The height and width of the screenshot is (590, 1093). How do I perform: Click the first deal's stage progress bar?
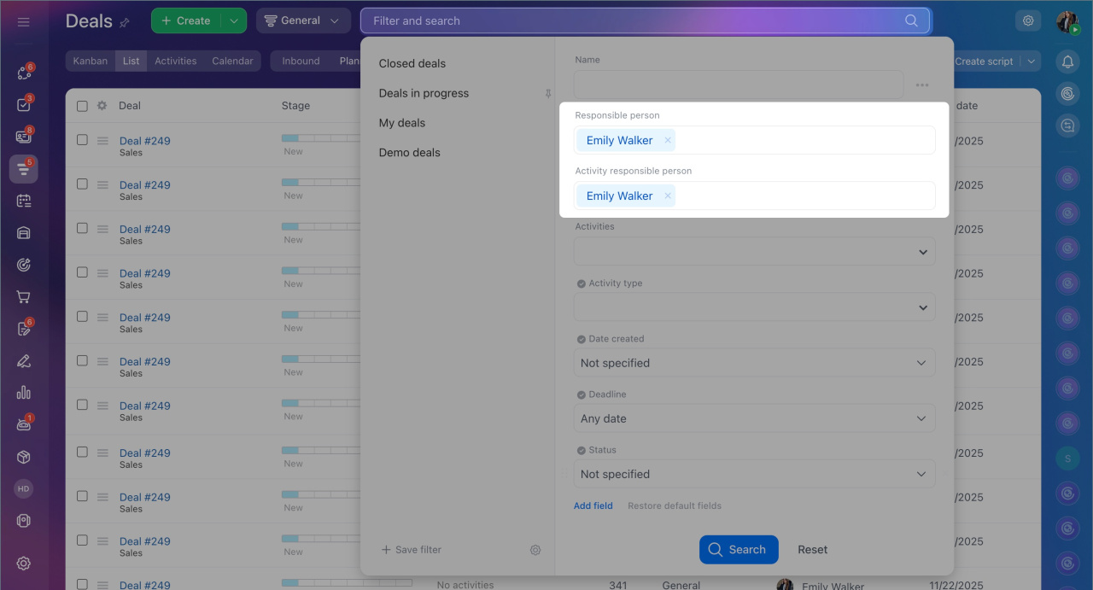(320, 137)
